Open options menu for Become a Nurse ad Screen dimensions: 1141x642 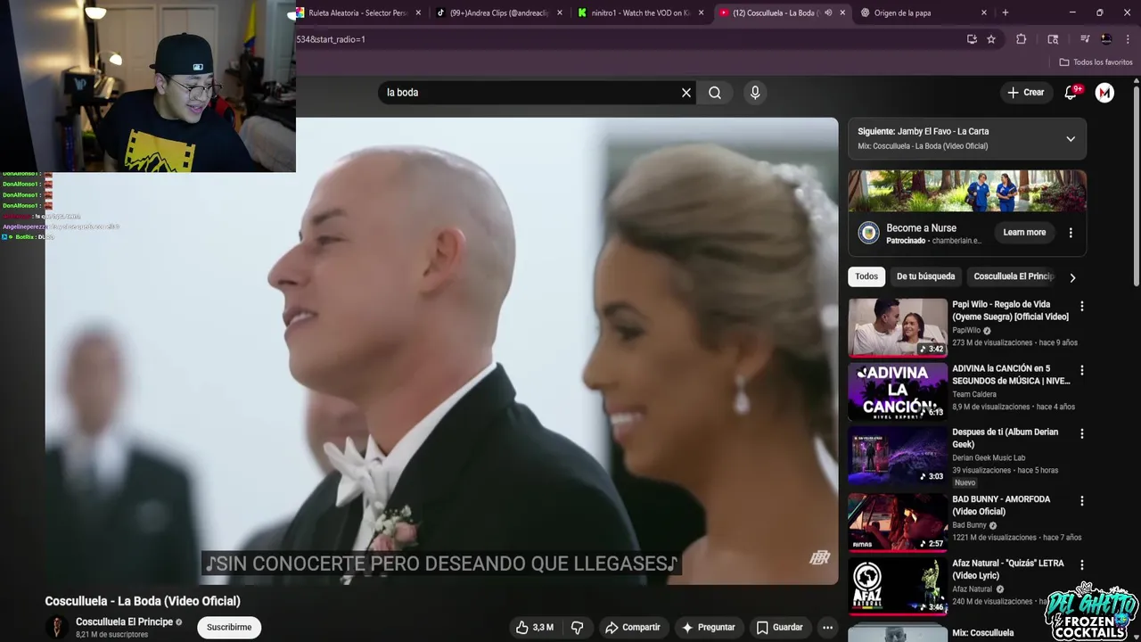(1071, 233)
